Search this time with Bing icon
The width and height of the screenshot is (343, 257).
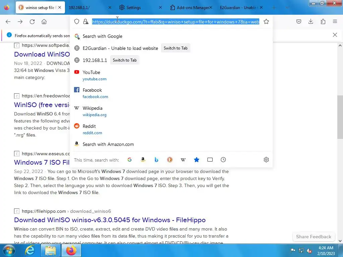[156, 160]
